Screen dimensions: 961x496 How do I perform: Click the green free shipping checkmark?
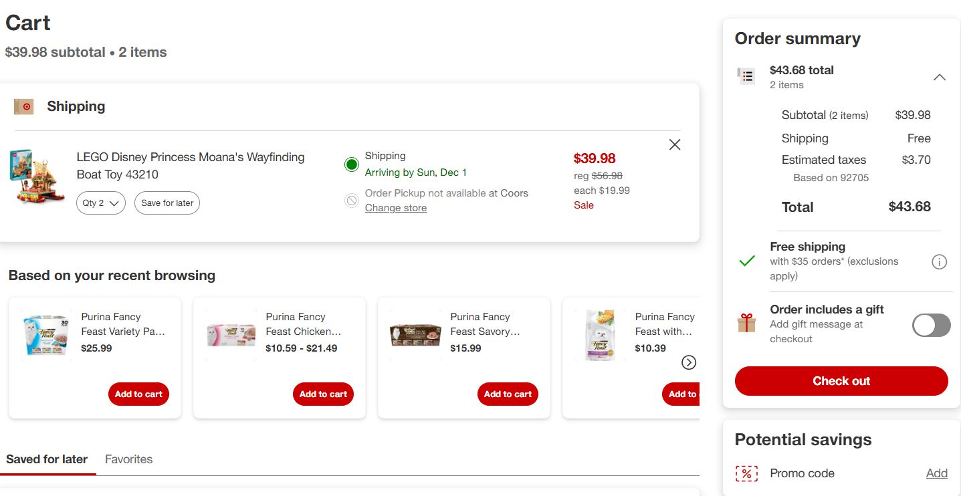click(747, 261)
